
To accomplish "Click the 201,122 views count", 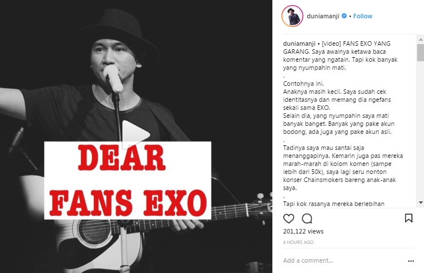I will coord(303,231).
